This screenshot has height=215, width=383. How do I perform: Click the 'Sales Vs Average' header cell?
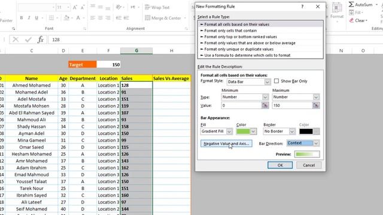pyautogui.click(x=171, y=78)
